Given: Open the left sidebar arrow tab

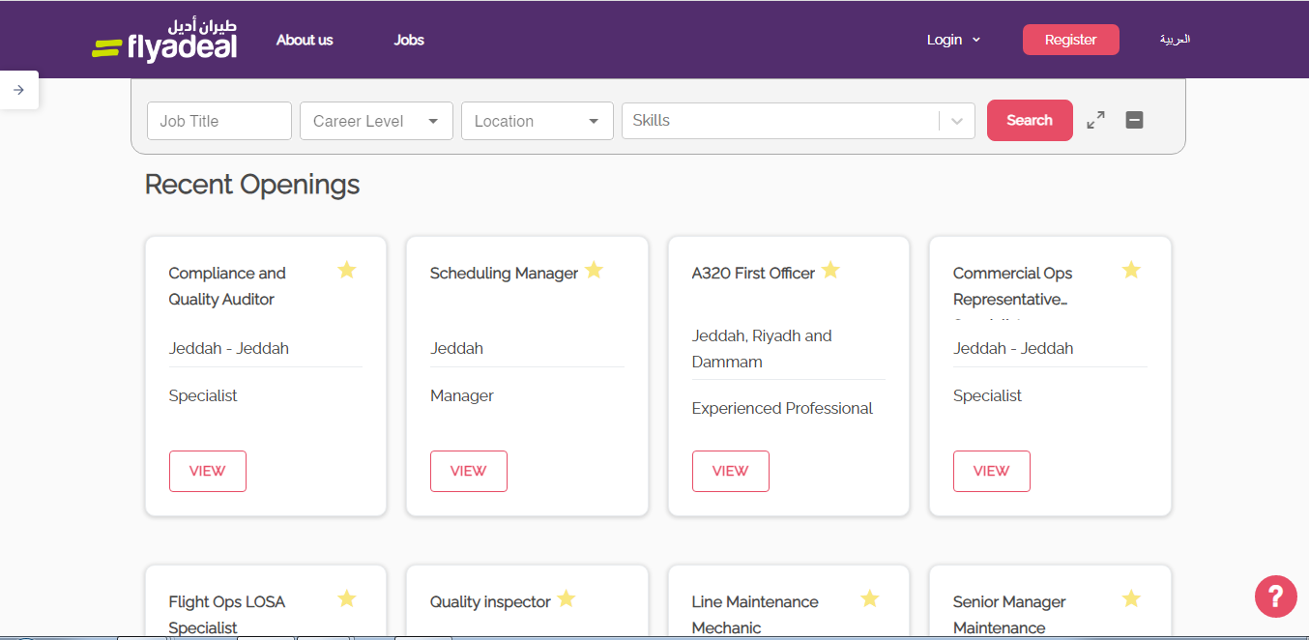Looking at the screenshot, I should 18,90.
